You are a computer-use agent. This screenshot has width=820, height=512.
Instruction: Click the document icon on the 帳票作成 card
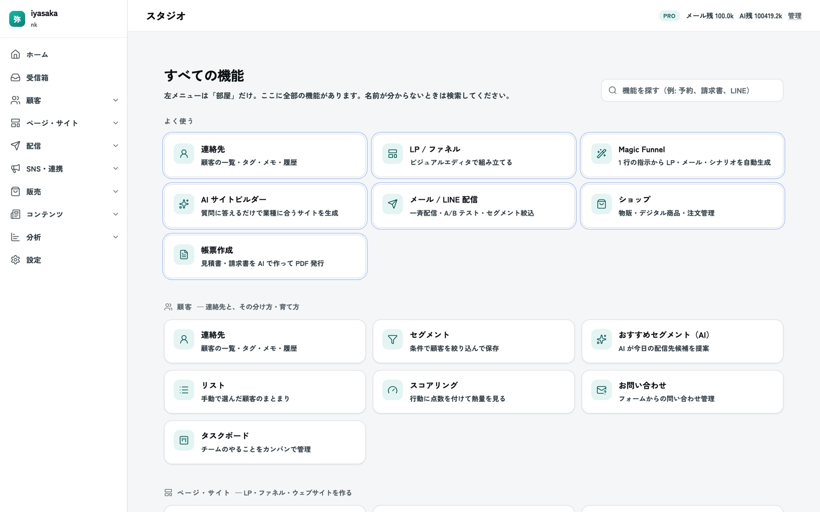pos(184,255)
